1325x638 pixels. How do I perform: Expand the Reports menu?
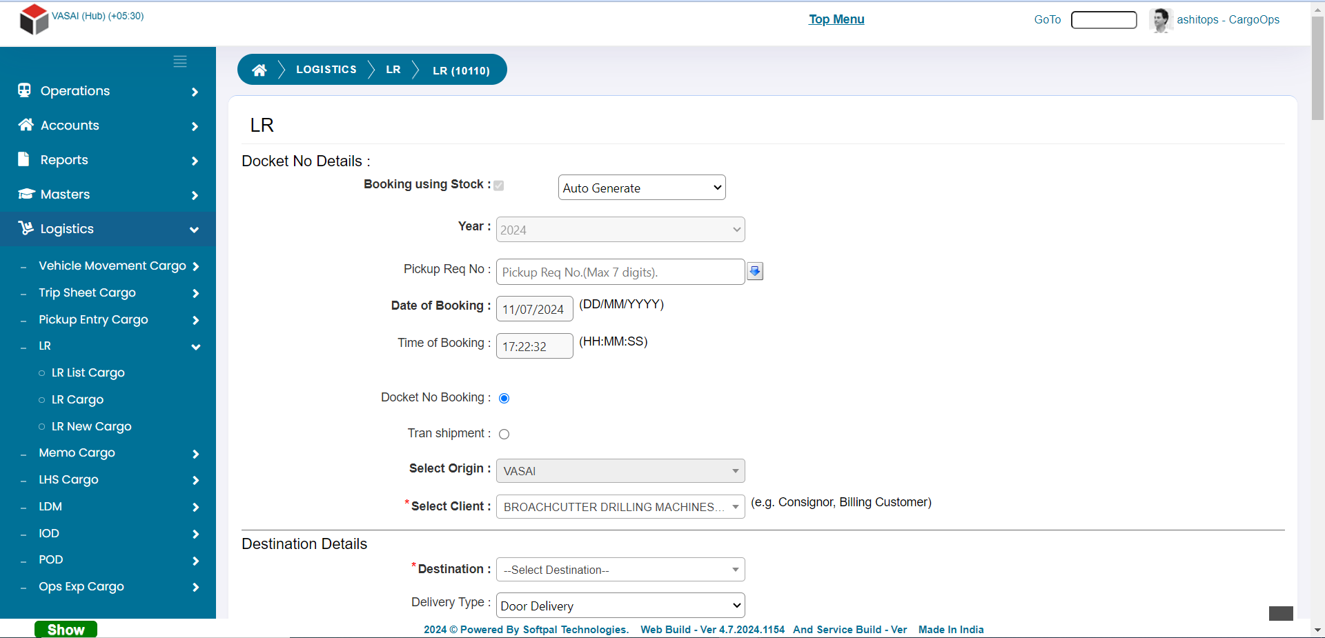coord(108,160)
